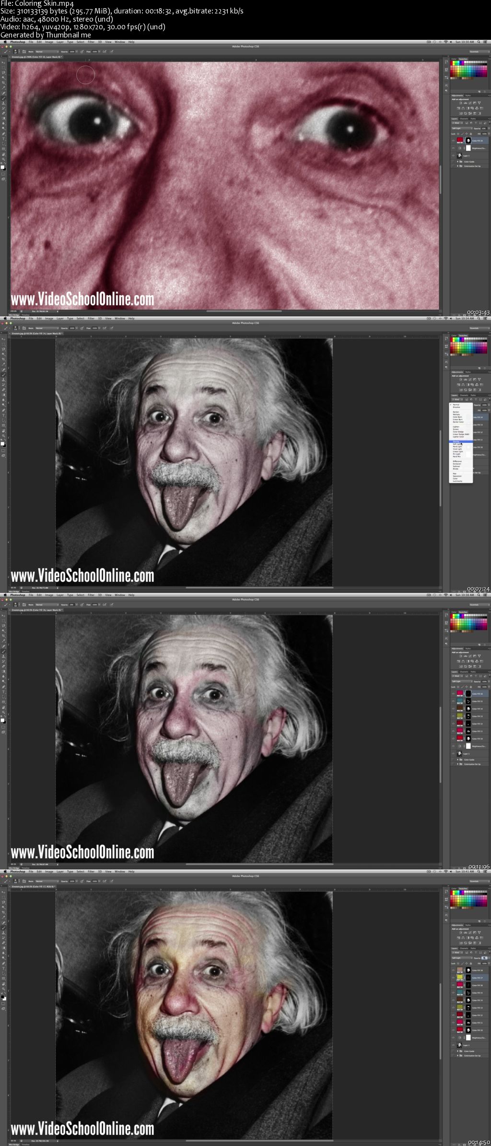Click lock position icon in the 00:14:50 frame
491x1146 pixels.
467,963
